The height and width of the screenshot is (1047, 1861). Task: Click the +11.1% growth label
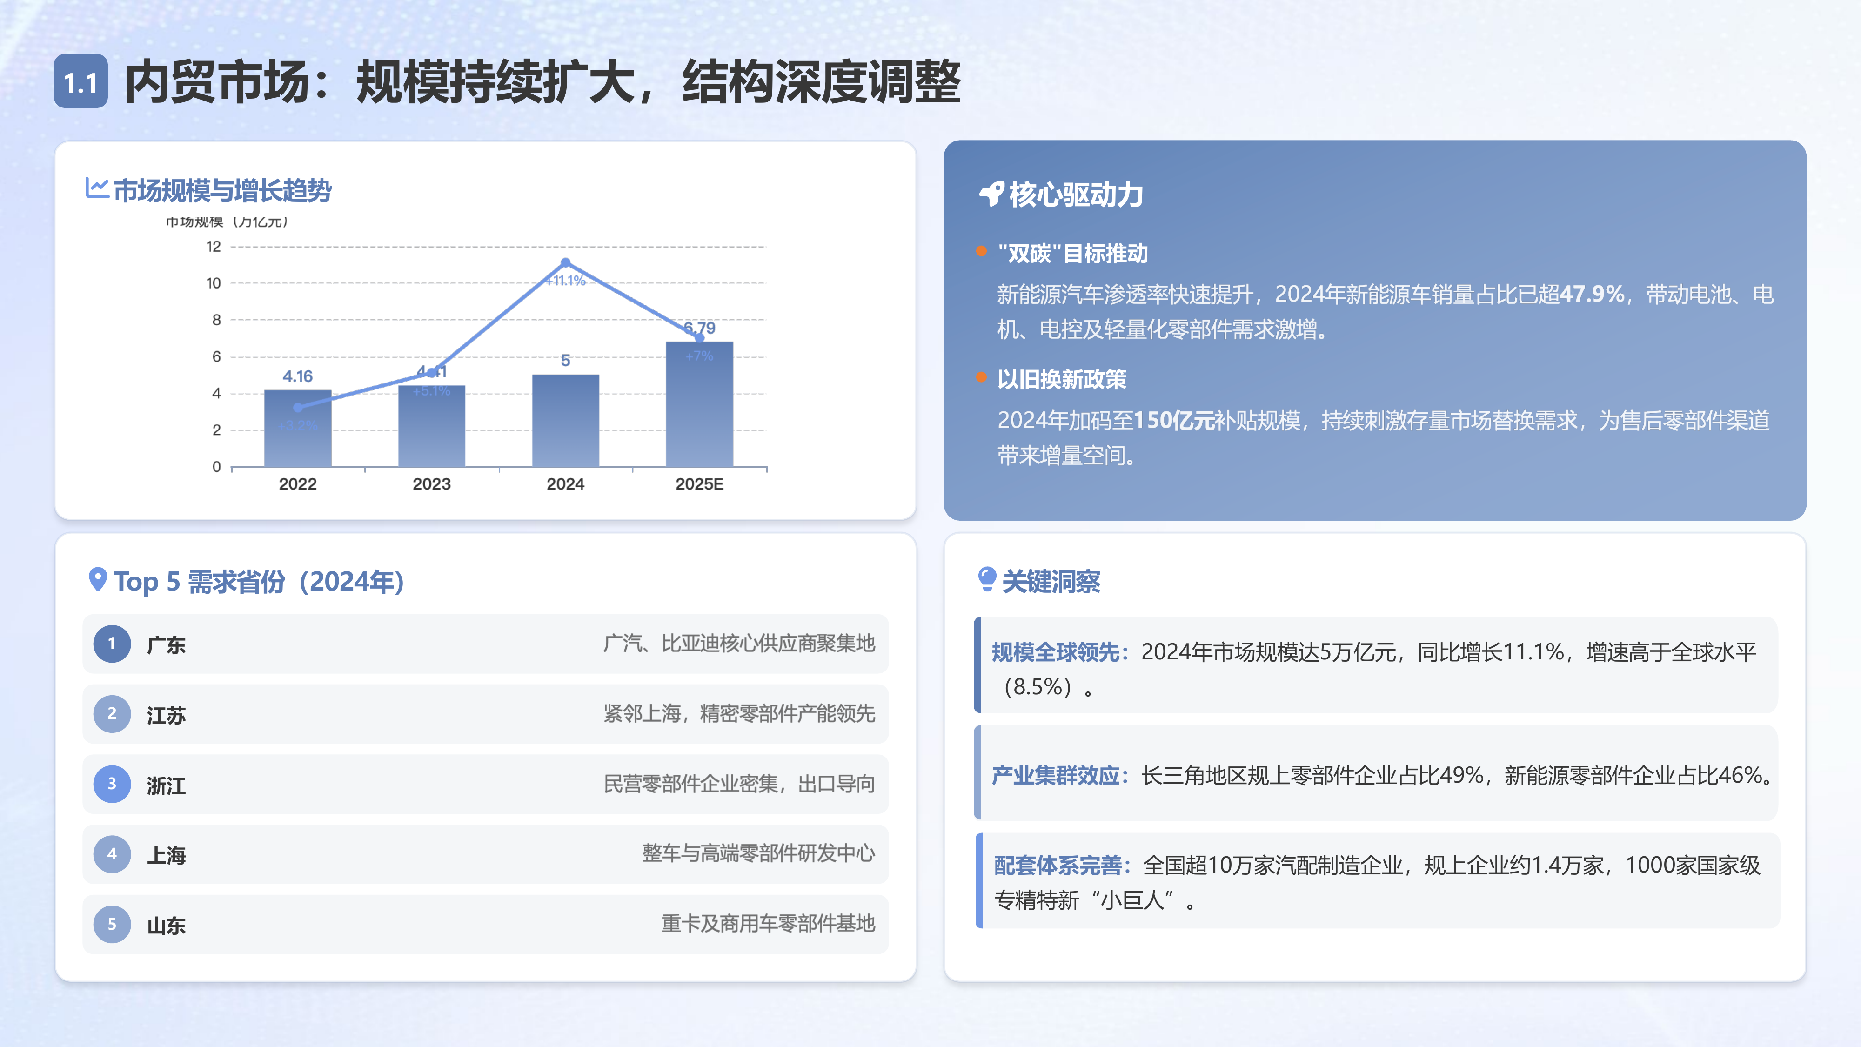(566, 280)
